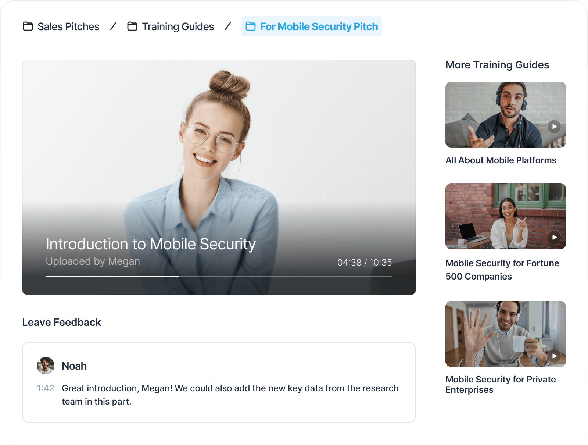
Task: Open Mobile Security for Fortune 500 thumbnail
Action: (506, 216)
